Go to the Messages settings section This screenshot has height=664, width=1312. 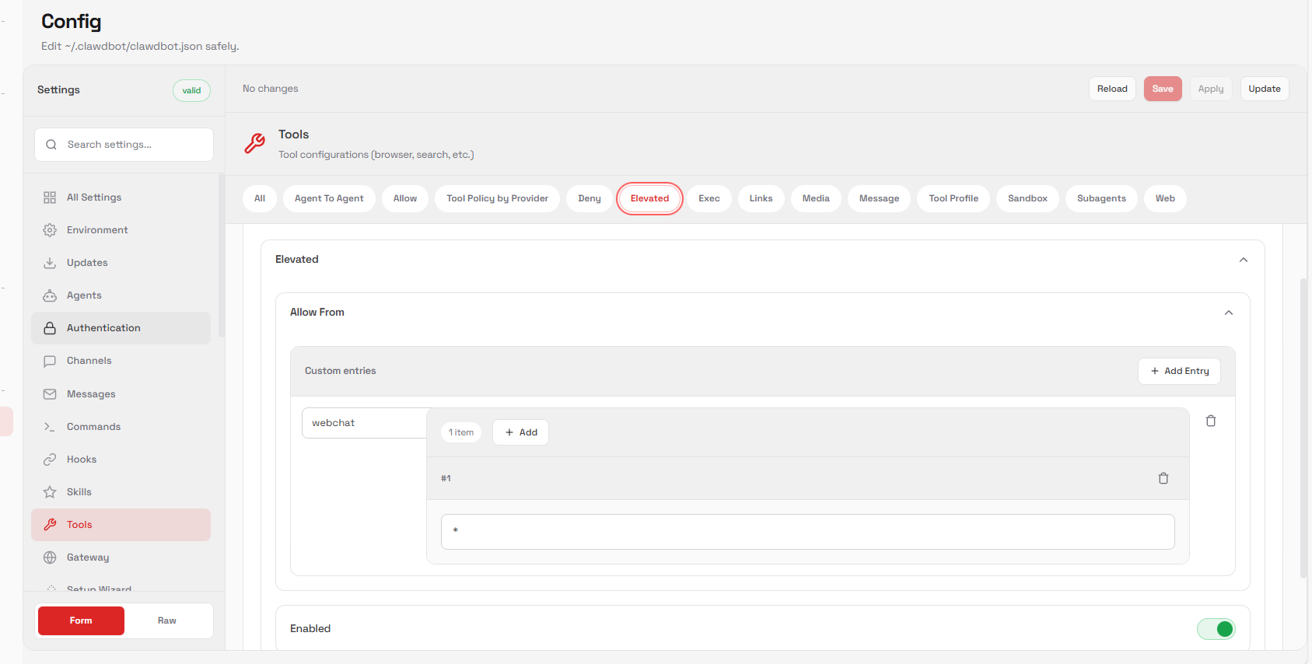tap(121, 394)
